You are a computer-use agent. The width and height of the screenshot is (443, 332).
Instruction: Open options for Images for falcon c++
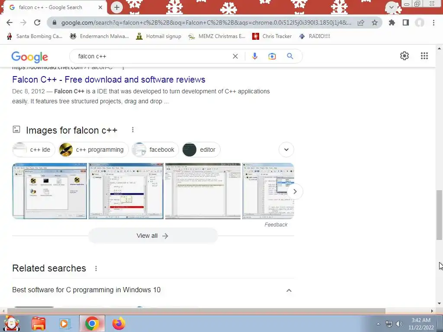[x=132, y=130]
